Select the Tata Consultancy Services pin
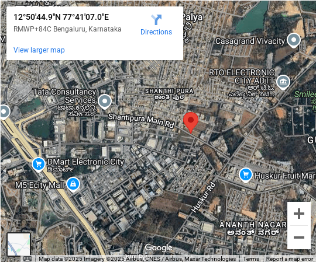The width and height of the screenshot is (316, 262). [105, 102]
